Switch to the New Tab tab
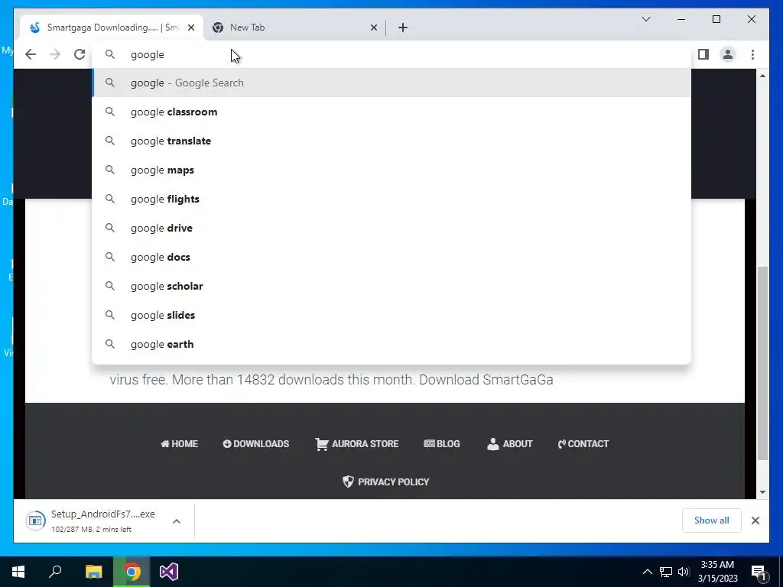 click(294, 28)
